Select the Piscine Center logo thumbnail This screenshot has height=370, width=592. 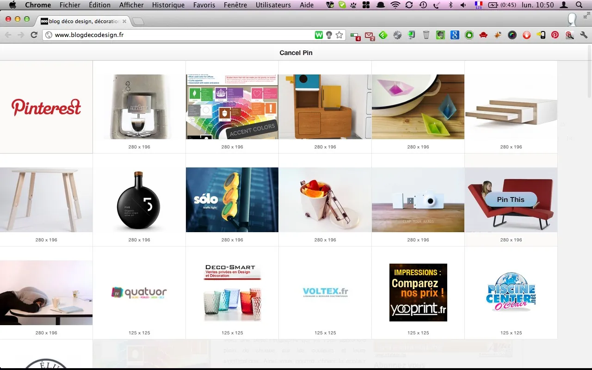(511, 292)
